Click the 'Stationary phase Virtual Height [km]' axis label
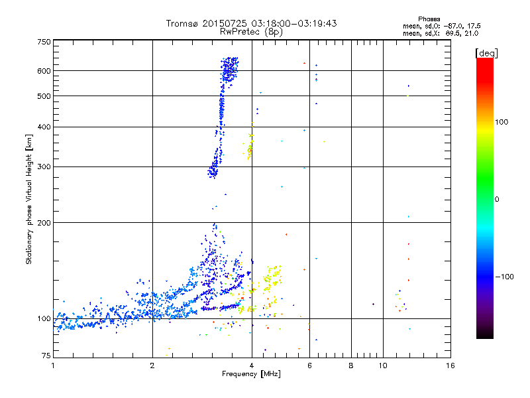 29,199
